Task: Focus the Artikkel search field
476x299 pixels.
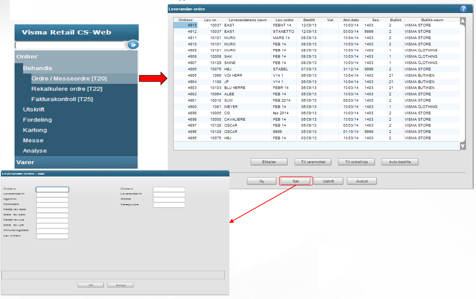Action: point(169,200)
